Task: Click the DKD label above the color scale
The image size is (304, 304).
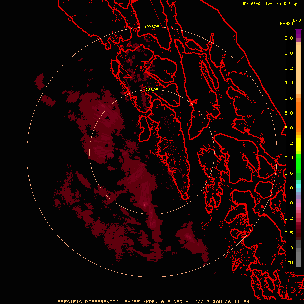Action: tap(297, 20)
